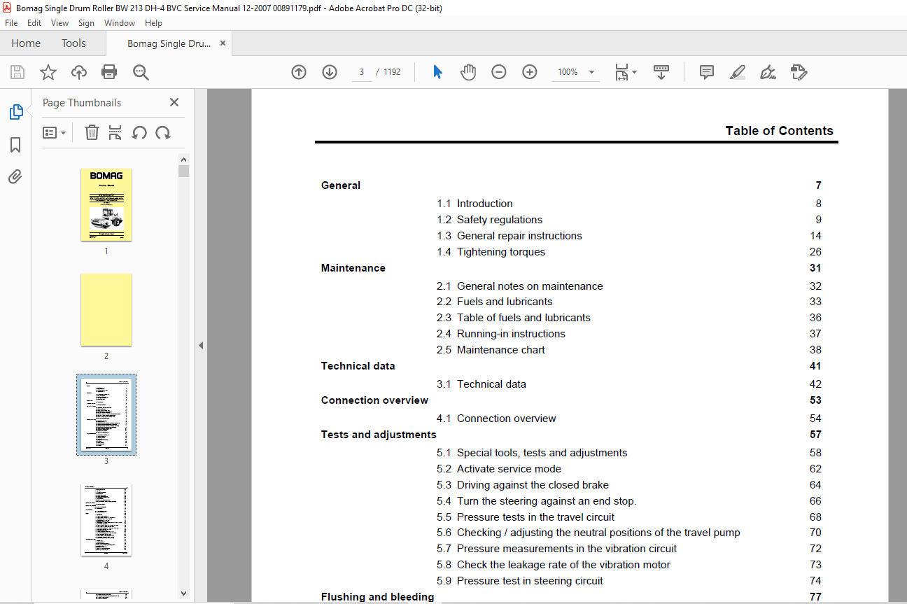This screenshot has width=907, height=604.
Task: Open Page Thumbnails panel icon in sidebar
Action: coord(15,112)
